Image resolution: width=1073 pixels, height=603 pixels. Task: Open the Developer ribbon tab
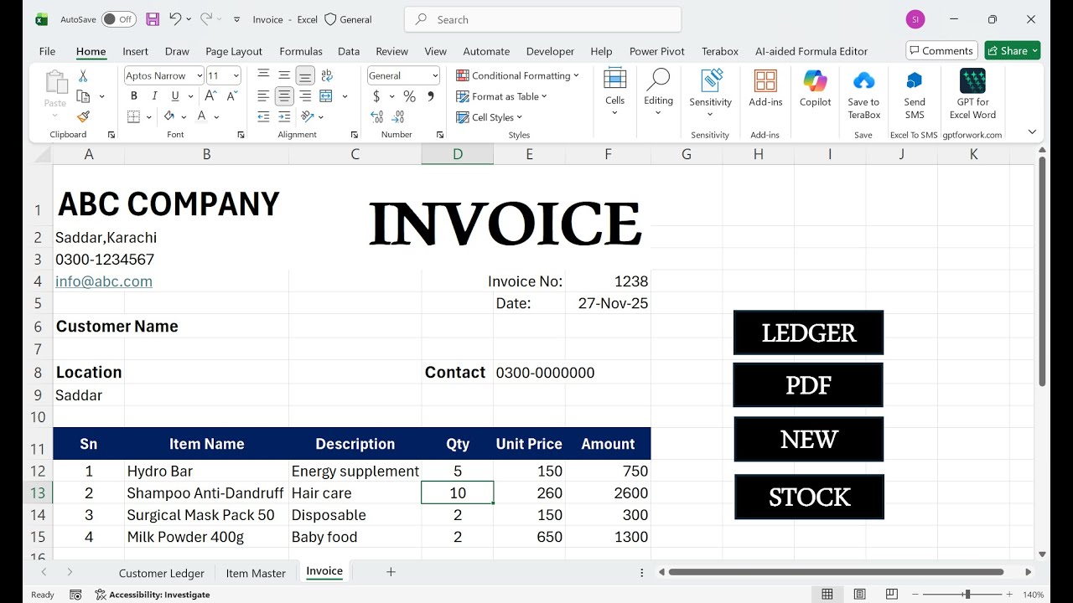(x=550, y=51)
